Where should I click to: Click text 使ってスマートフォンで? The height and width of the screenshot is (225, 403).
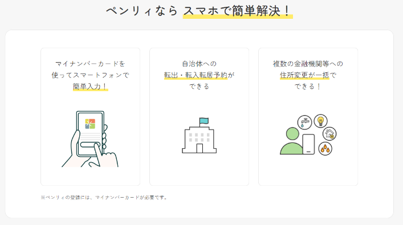pyautogui.click(x=90, y=75)
